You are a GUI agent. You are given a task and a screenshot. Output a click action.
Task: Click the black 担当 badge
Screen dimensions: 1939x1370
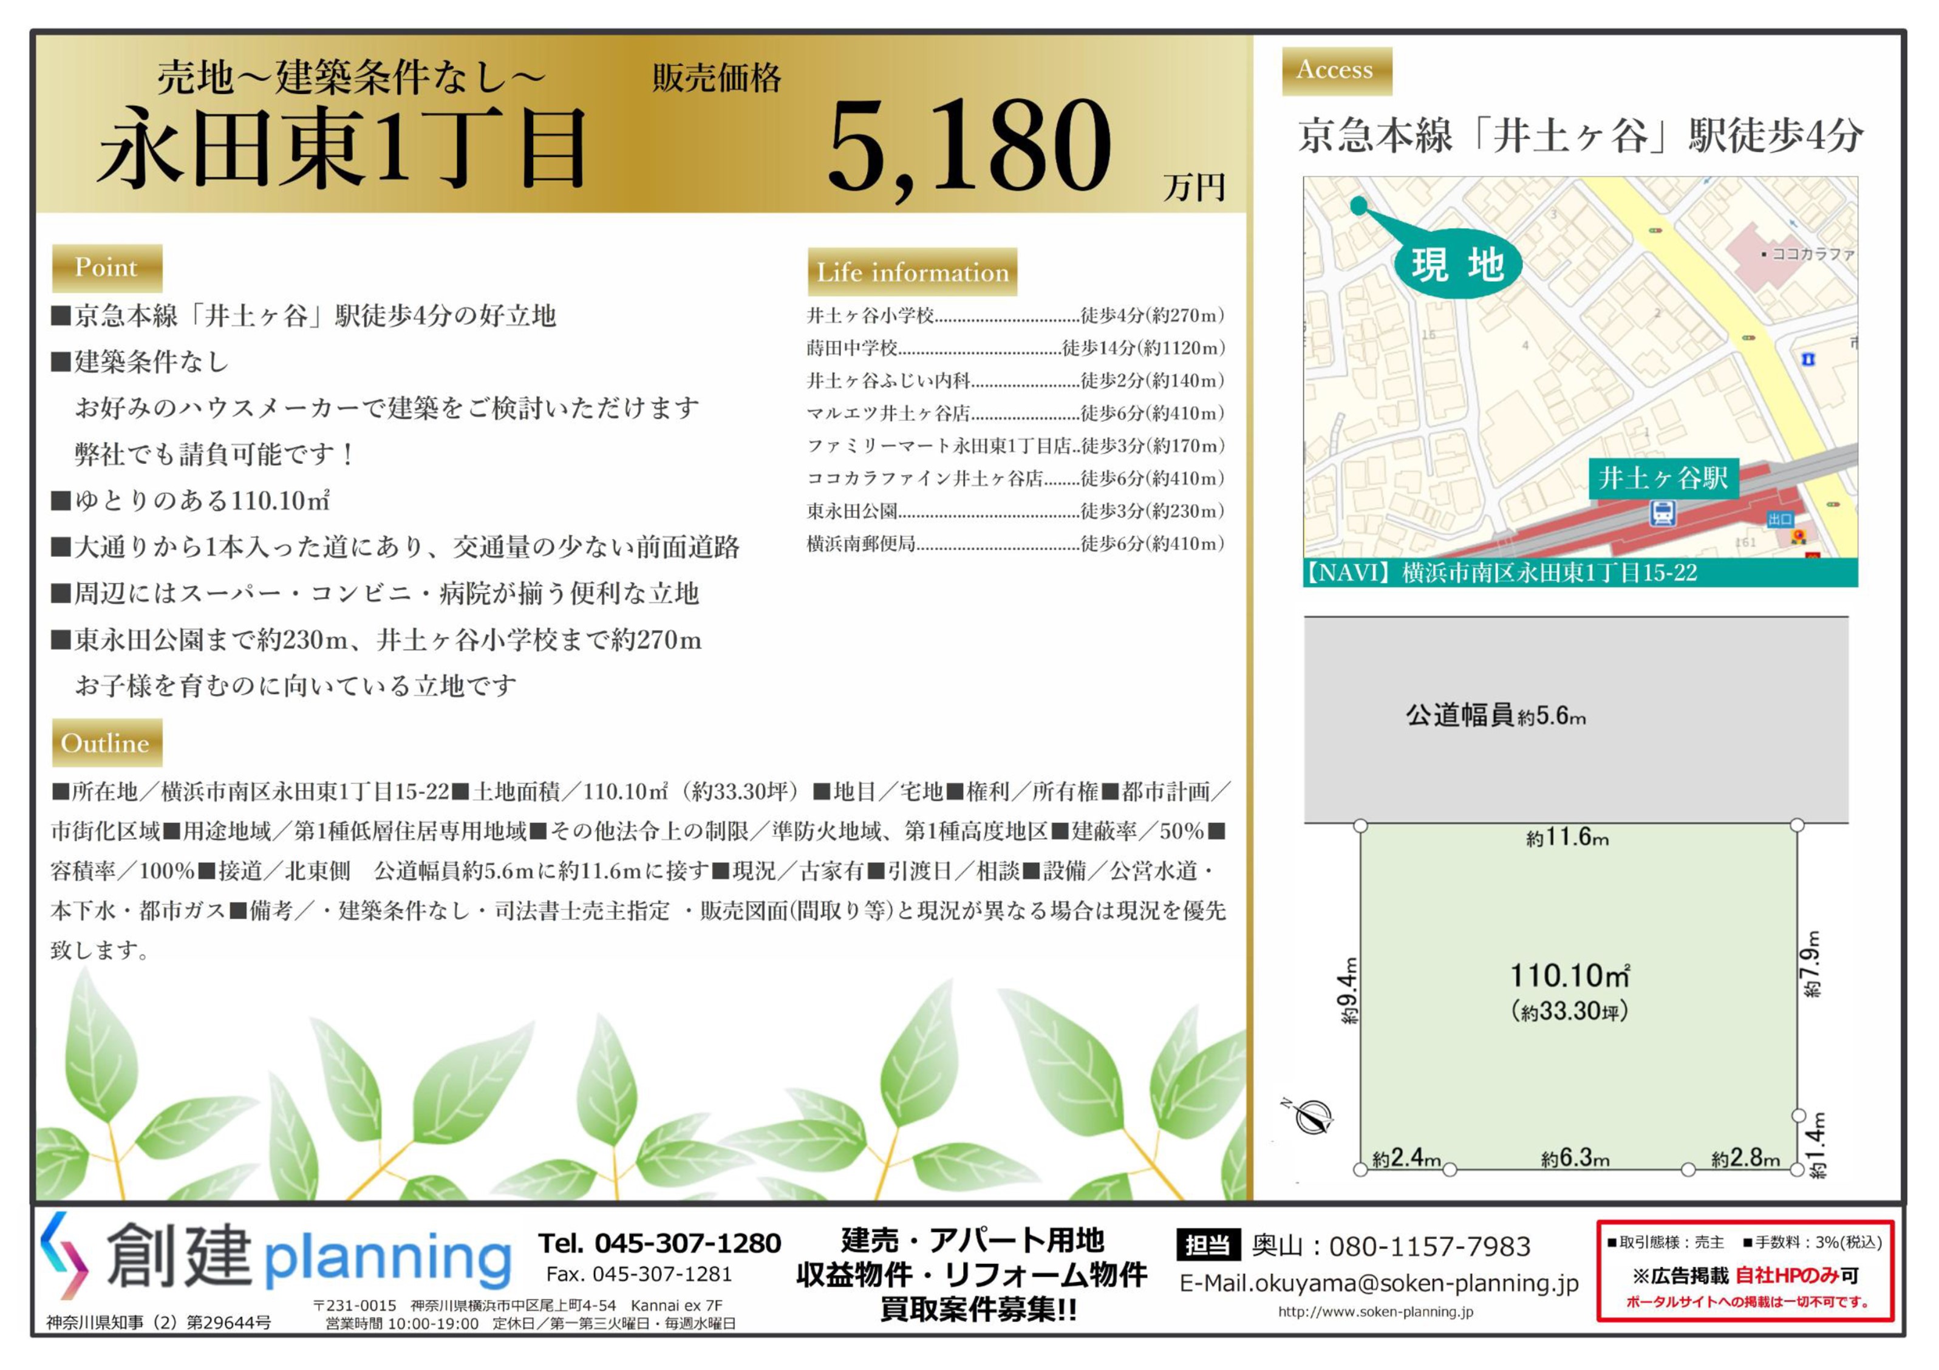click(x=1208, y=1245)
